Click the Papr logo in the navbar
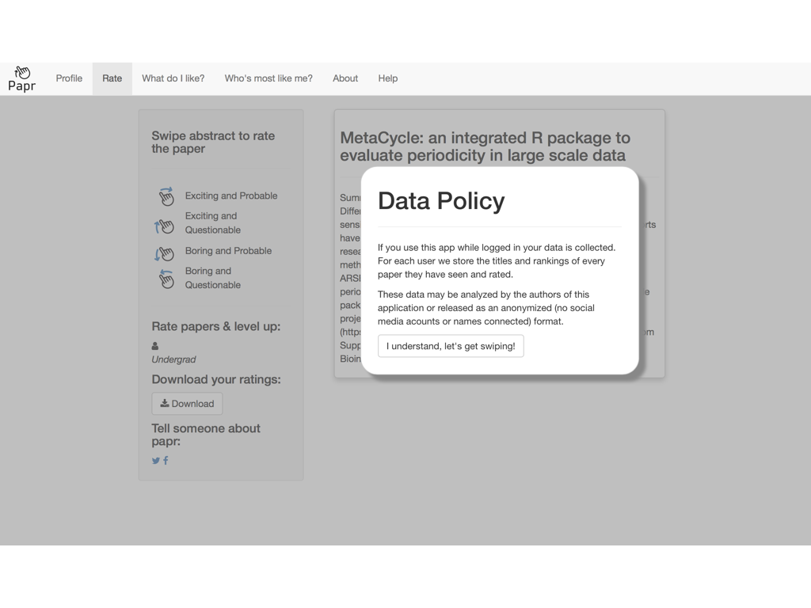811x608 pixels. 21,78
